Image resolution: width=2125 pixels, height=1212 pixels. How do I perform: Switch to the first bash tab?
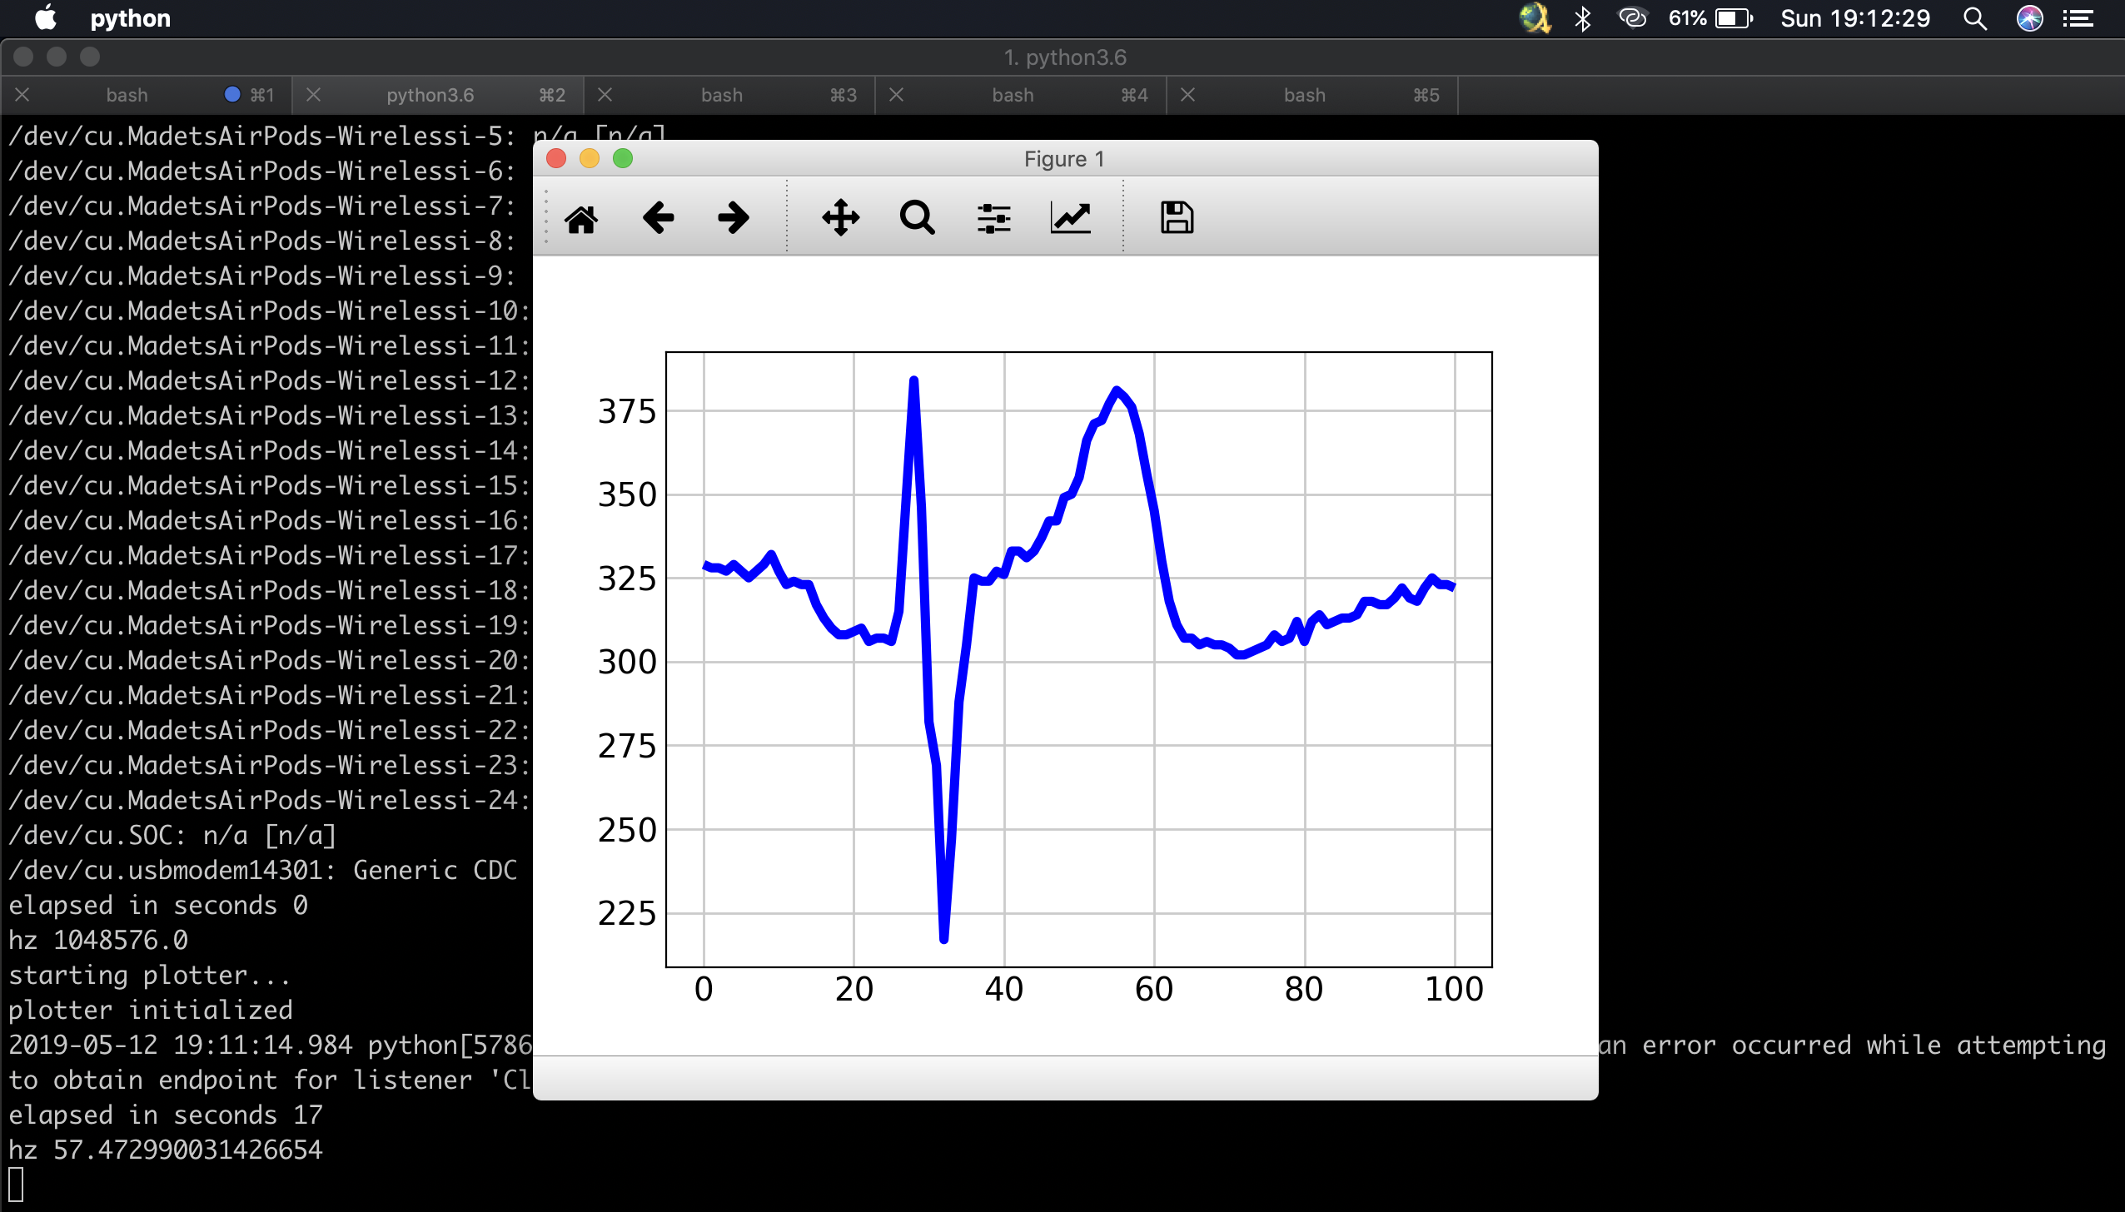tap(127, 95)
